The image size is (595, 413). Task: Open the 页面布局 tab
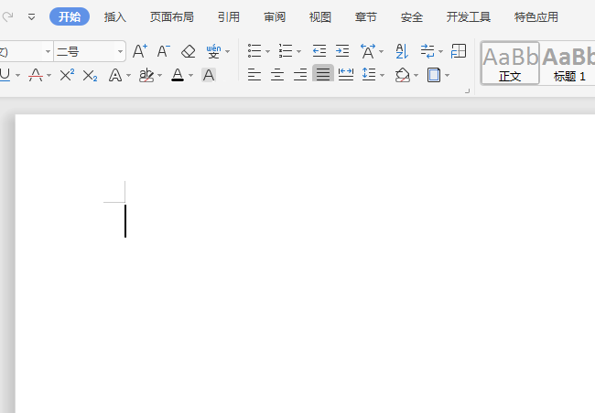[x=171, y=17]
